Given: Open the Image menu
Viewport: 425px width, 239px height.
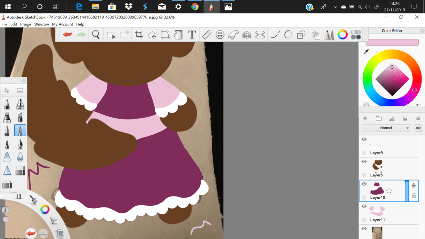Looking at the screenshot, I should 26,24.
